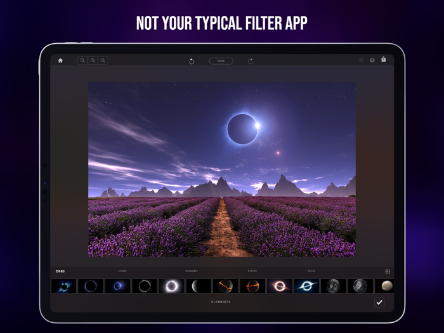Select the blue-rayed eclipse orb thumbnail
Viewport: 444px width, 333px height.
[63, 286]
